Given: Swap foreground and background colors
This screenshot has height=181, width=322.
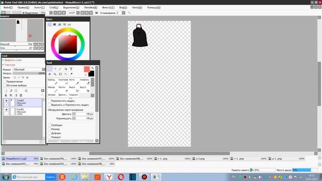Looking at the screenshot, I should pos(93,68).
